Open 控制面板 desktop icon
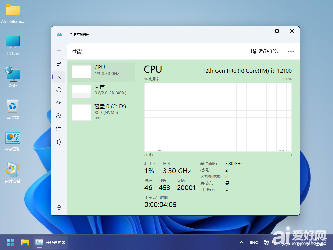 13,141
